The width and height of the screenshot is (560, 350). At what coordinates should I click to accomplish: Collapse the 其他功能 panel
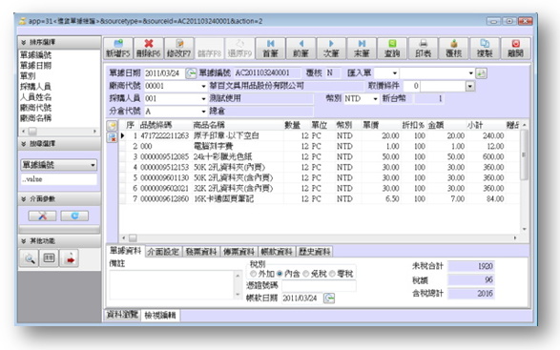coord(24,241)
